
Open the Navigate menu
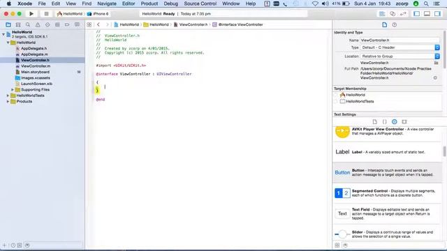point(107,3)
